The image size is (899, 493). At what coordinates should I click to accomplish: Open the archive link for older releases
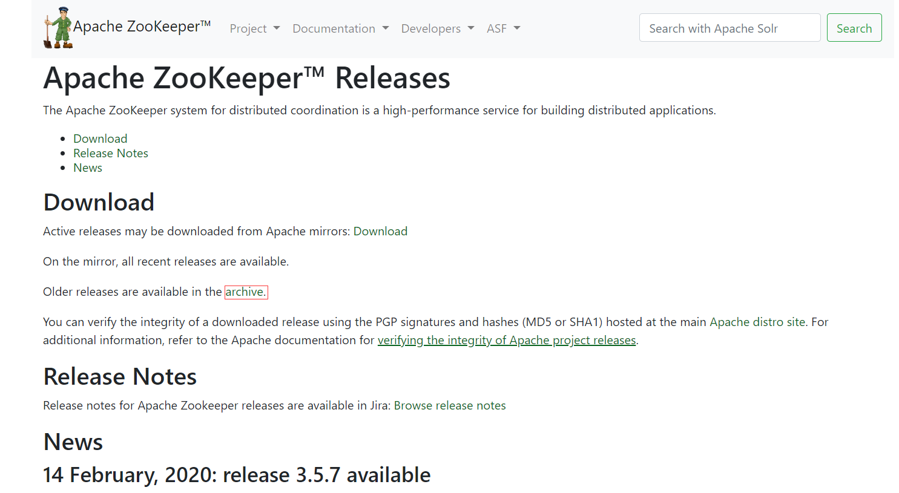(x=246, y=292)
